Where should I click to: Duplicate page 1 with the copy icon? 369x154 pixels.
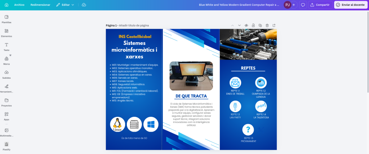click(260, 25)
